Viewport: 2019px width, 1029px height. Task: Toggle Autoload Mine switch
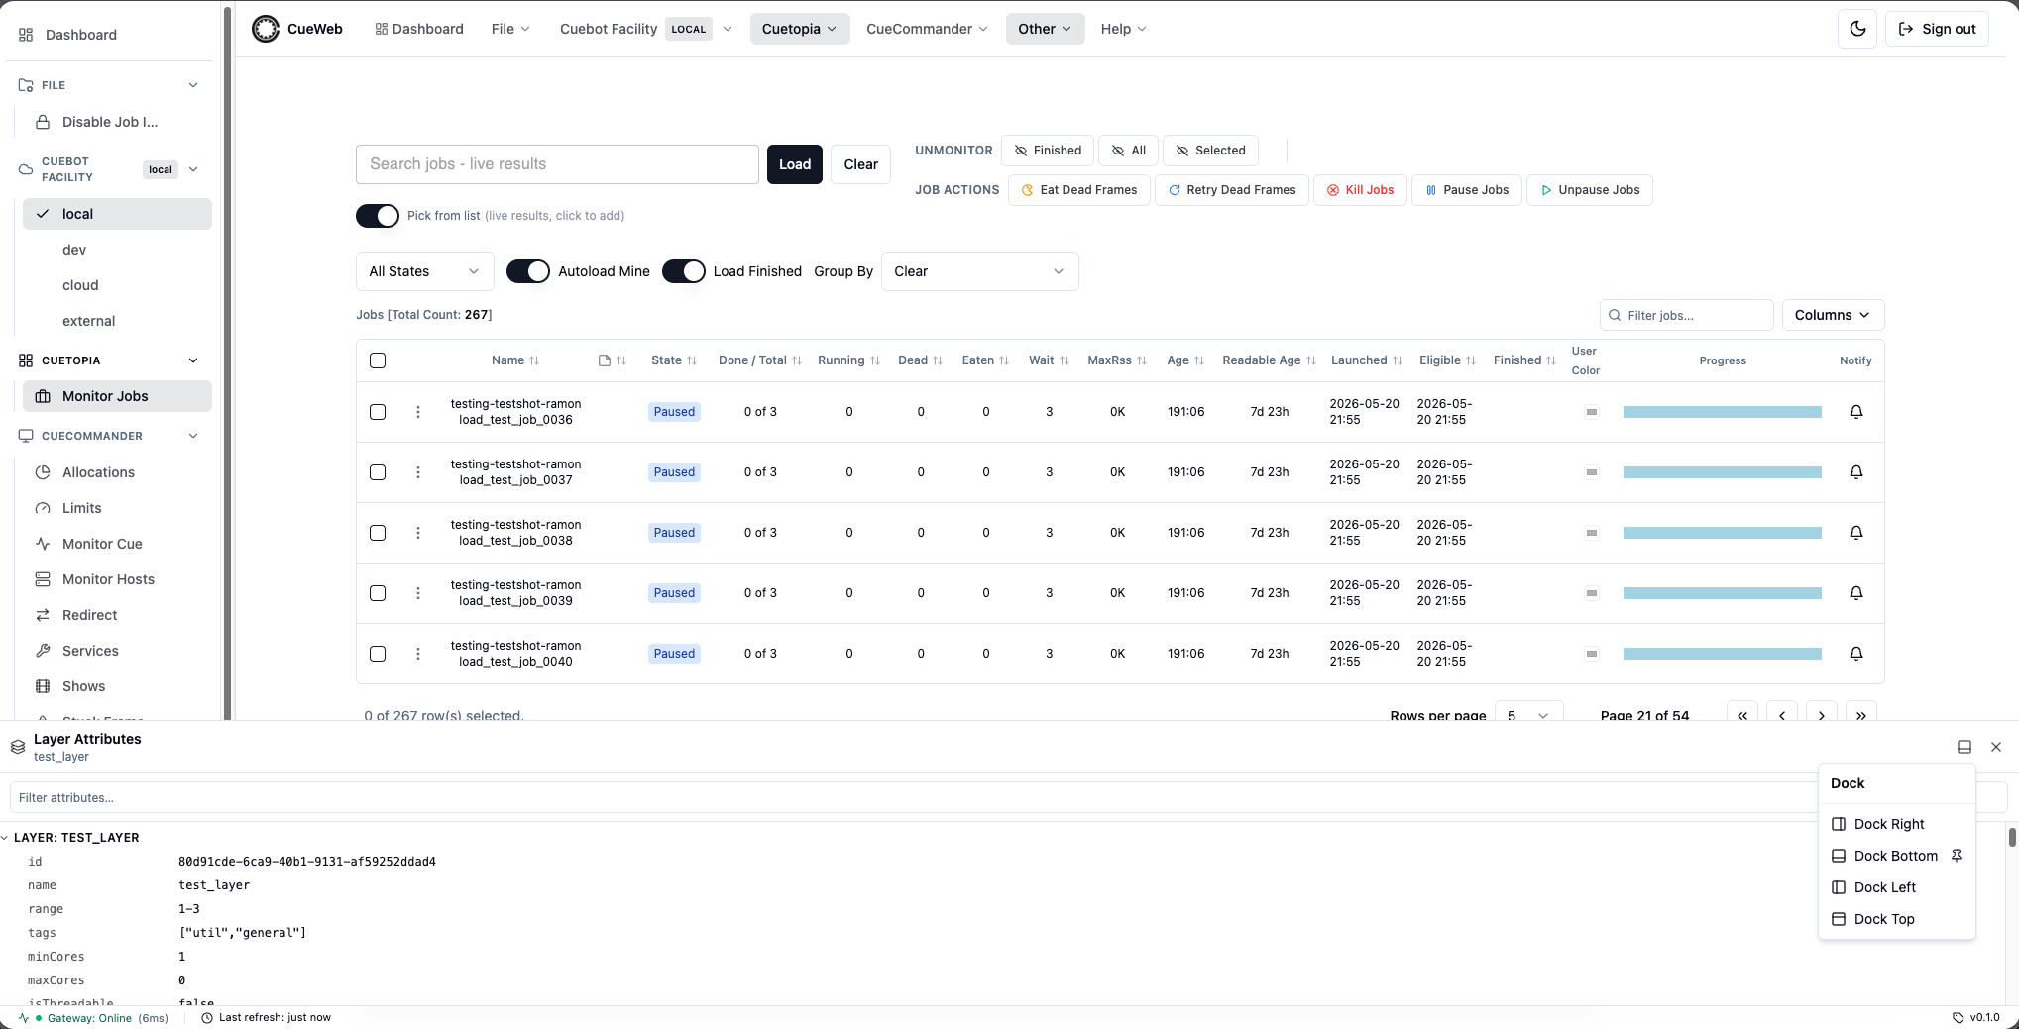click(x=528, y=271)
